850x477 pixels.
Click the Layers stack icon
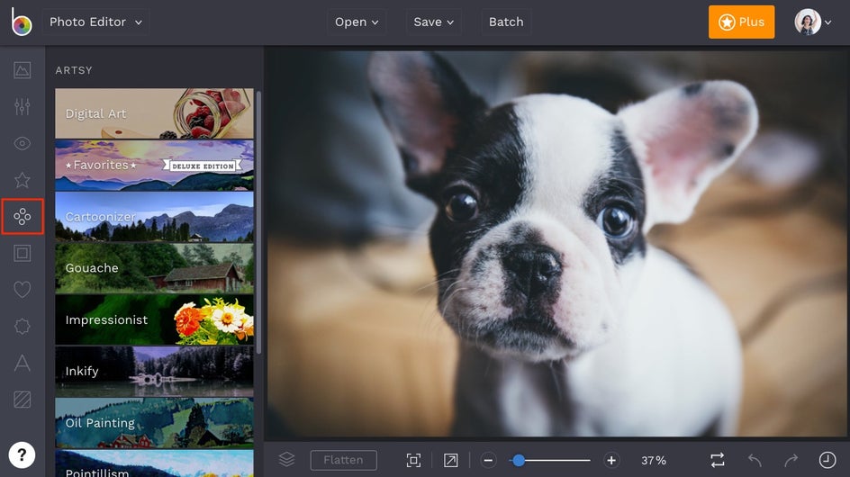point(286,460)
